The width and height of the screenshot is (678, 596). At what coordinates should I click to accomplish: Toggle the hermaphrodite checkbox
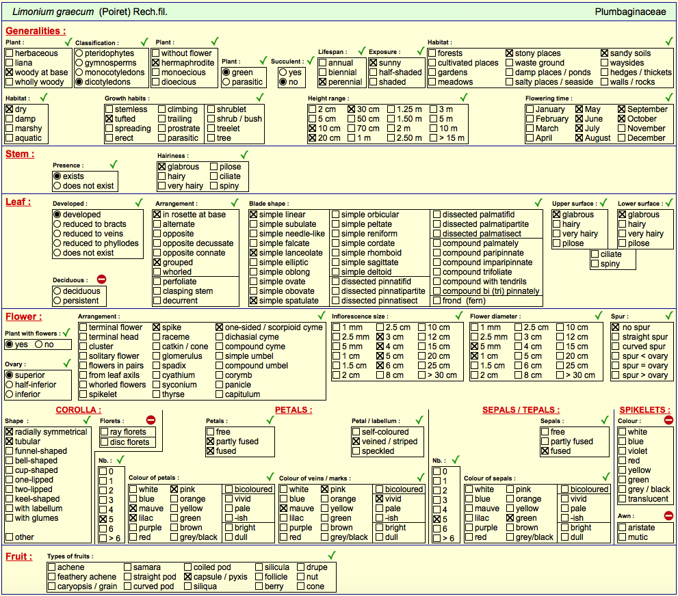coord(156,63)
